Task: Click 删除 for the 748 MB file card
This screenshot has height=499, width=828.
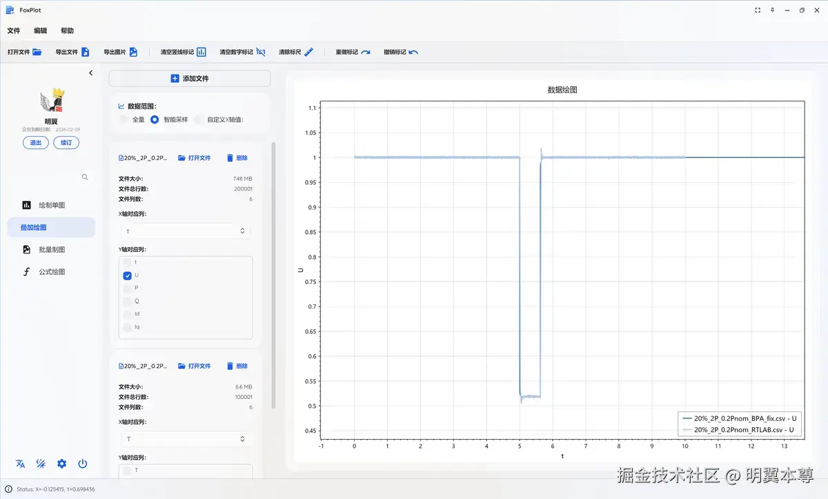Action: (x=237, y=158)
